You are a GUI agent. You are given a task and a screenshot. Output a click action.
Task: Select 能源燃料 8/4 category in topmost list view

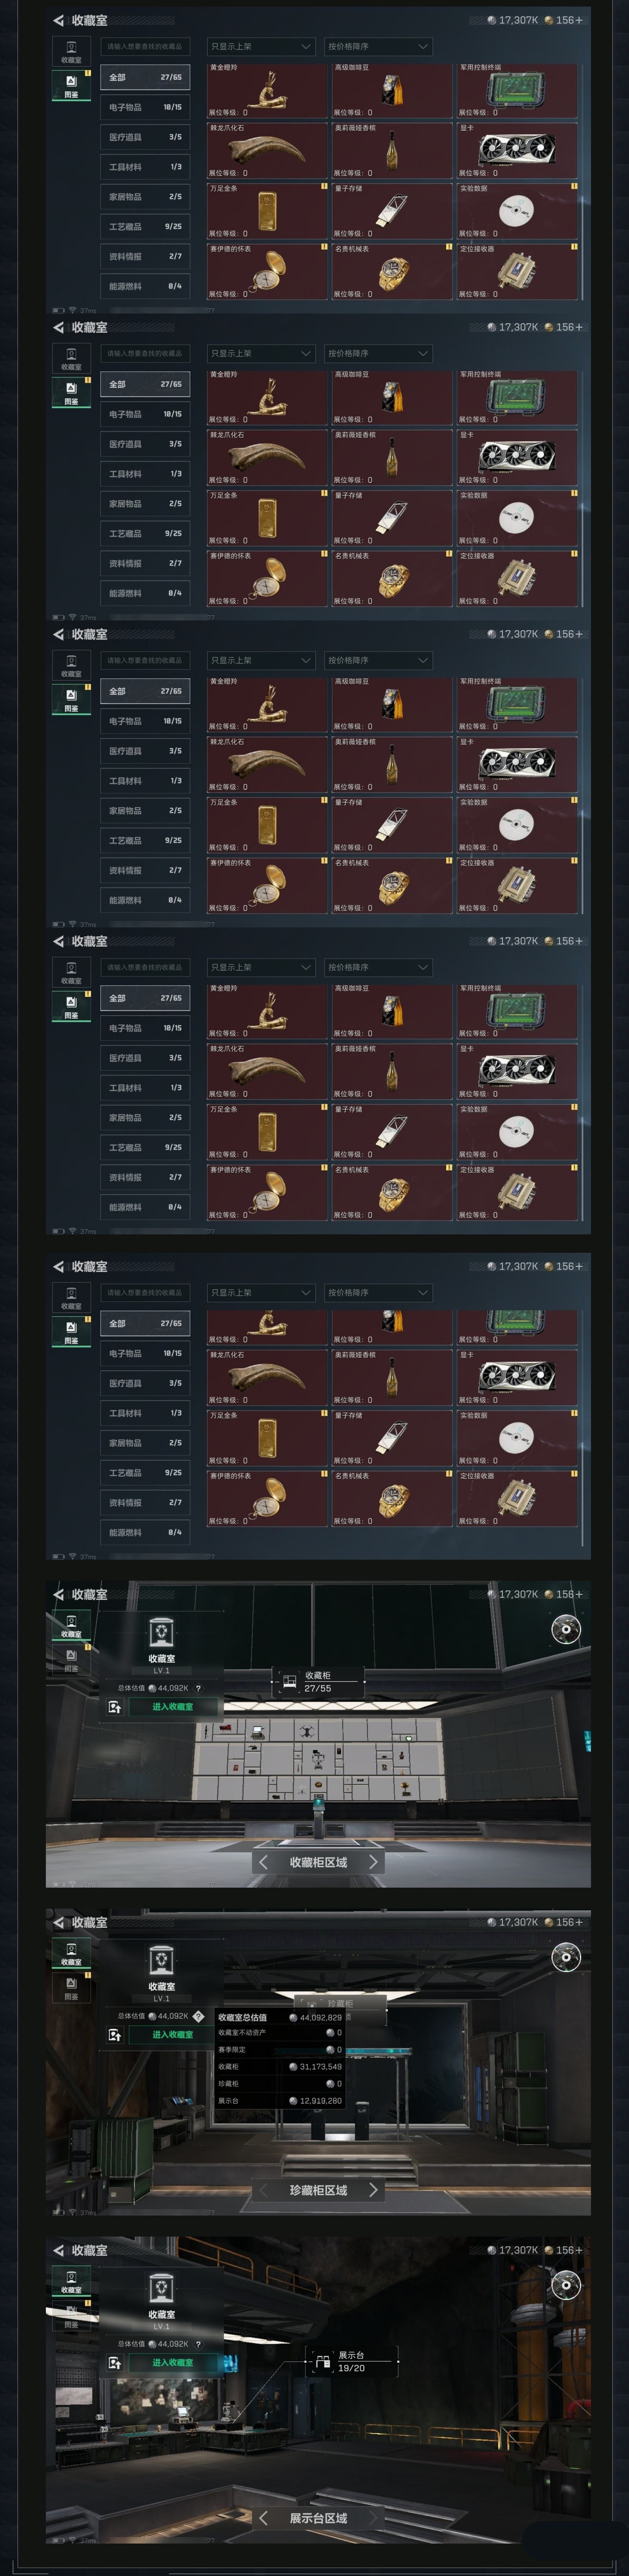(x=145, y=286)
